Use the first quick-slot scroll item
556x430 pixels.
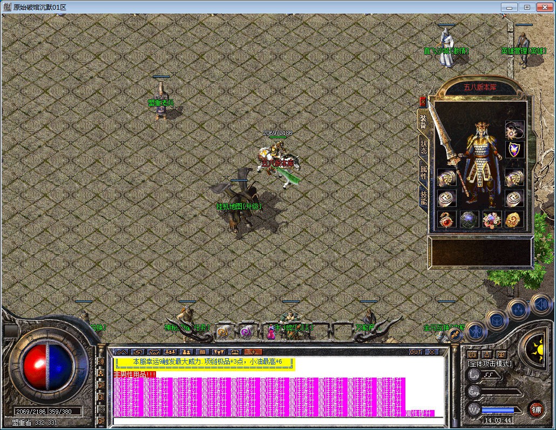coord(223,332)
